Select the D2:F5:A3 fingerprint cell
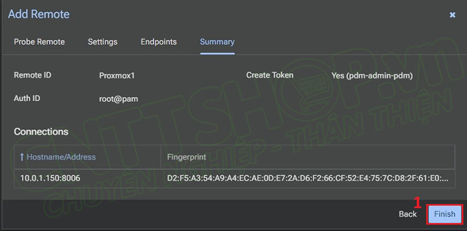This screenshot has width=467, height=231. point(308,178)
